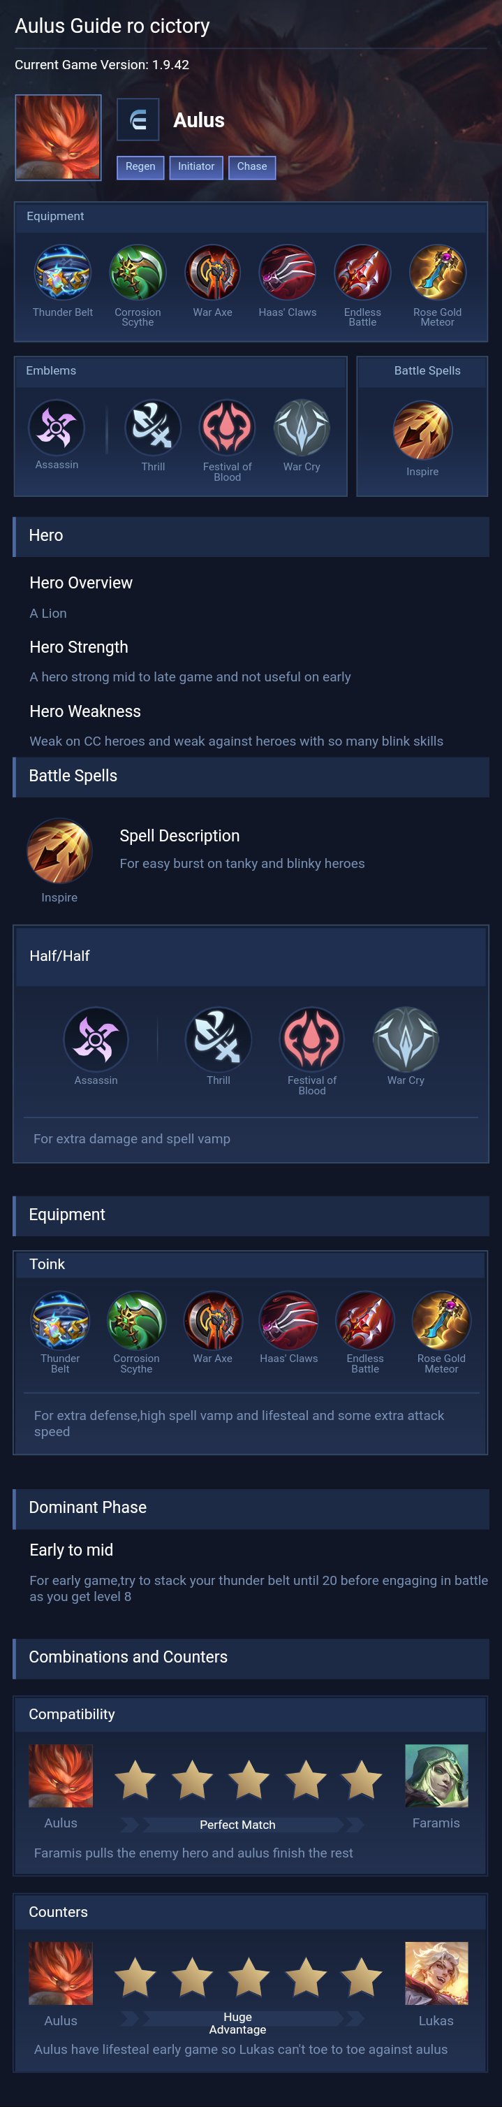Click the Festival of Blood talent in the top Emblems panel

point(228,427)
